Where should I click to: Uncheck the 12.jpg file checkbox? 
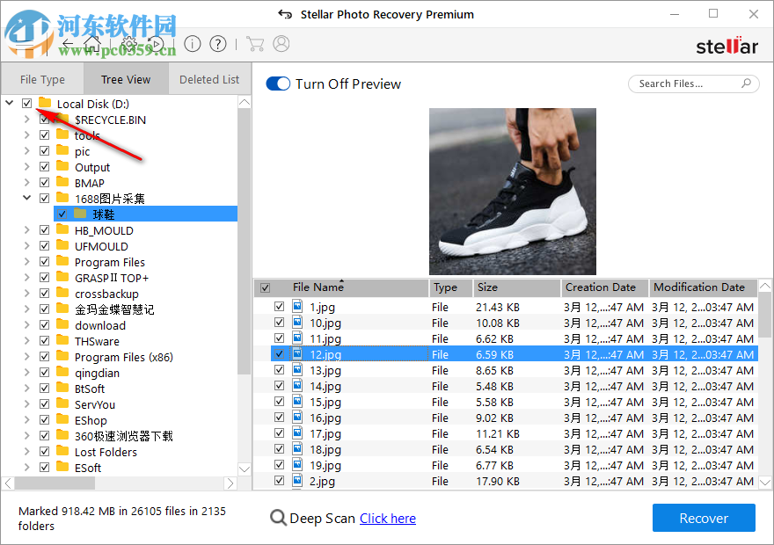coord(279,354)
